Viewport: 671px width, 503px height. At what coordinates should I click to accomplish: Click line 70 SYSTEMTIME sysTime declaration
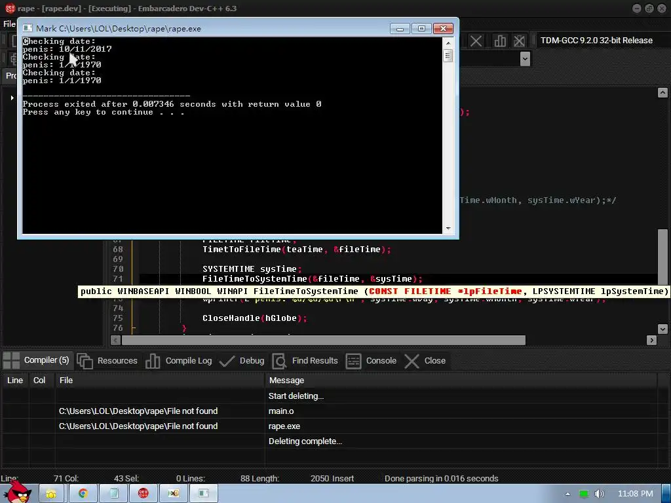[252, 269]
